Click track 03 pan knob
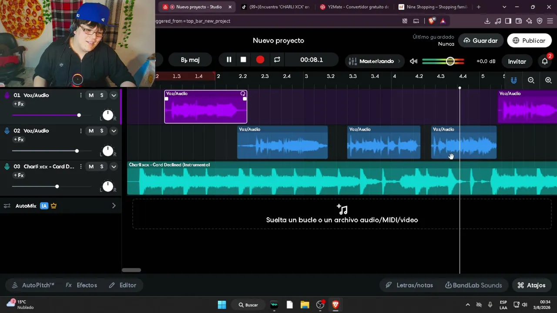This screenshot has height=313, width=557. [107, 186]
